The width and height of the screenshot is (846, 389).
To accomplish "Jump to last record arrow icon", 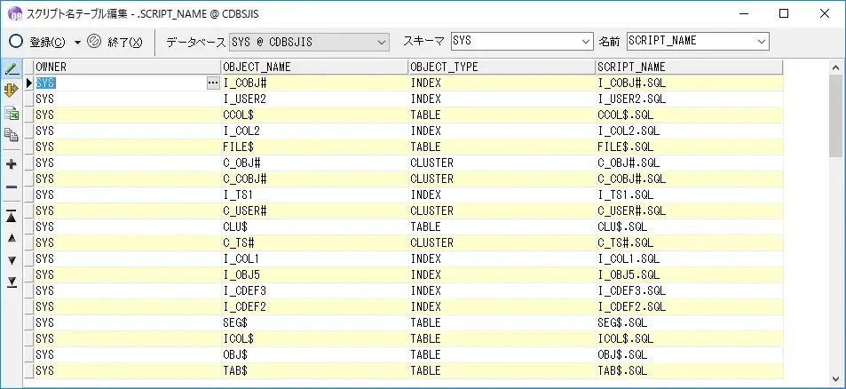I will (x=12, y=282).
